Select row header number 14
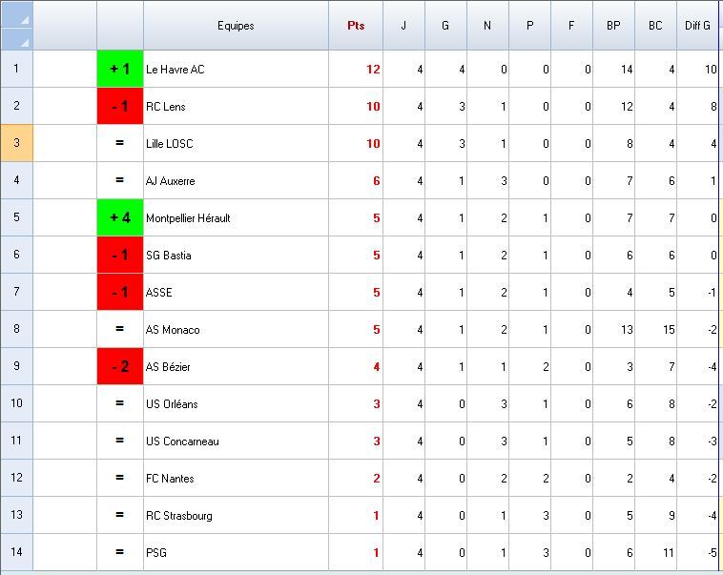 (16, 552)
